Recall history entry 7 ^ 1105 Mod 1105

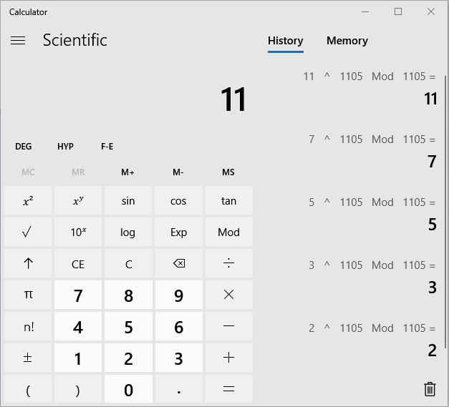coord(371,149)
